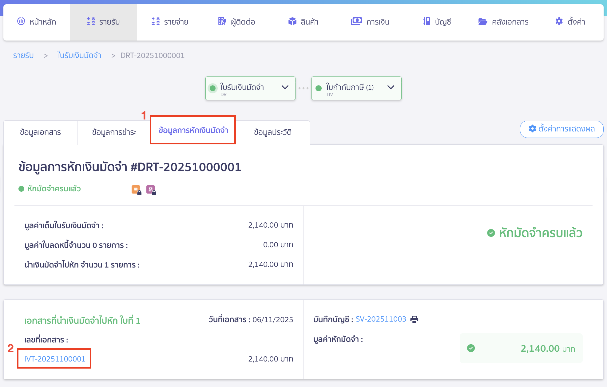The width and height of the screenshot is (607, 387).
Task: Switch to the ข้อมูลเอกสาร tab
Action: 40,132
